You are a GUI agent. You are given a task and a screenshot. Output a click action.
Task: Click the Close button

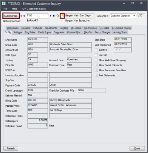pyautogui.click(x=137, y=148)
